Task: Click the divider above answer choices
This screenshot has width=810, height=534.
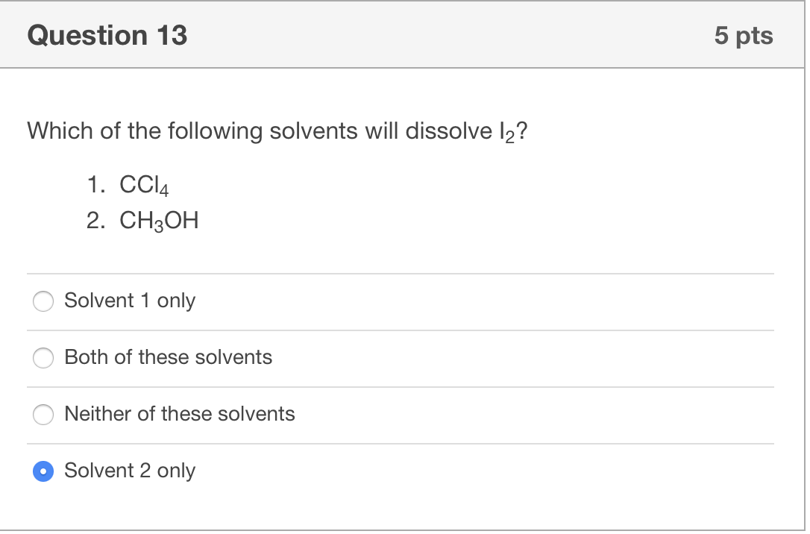Action: 403,273
